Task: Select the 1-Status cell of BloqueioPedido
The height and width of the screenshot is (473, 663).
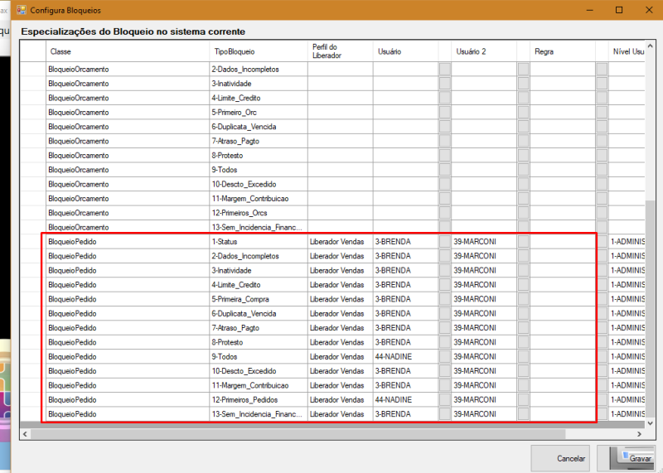Action: pyautogui.click(x=259, y=242)
